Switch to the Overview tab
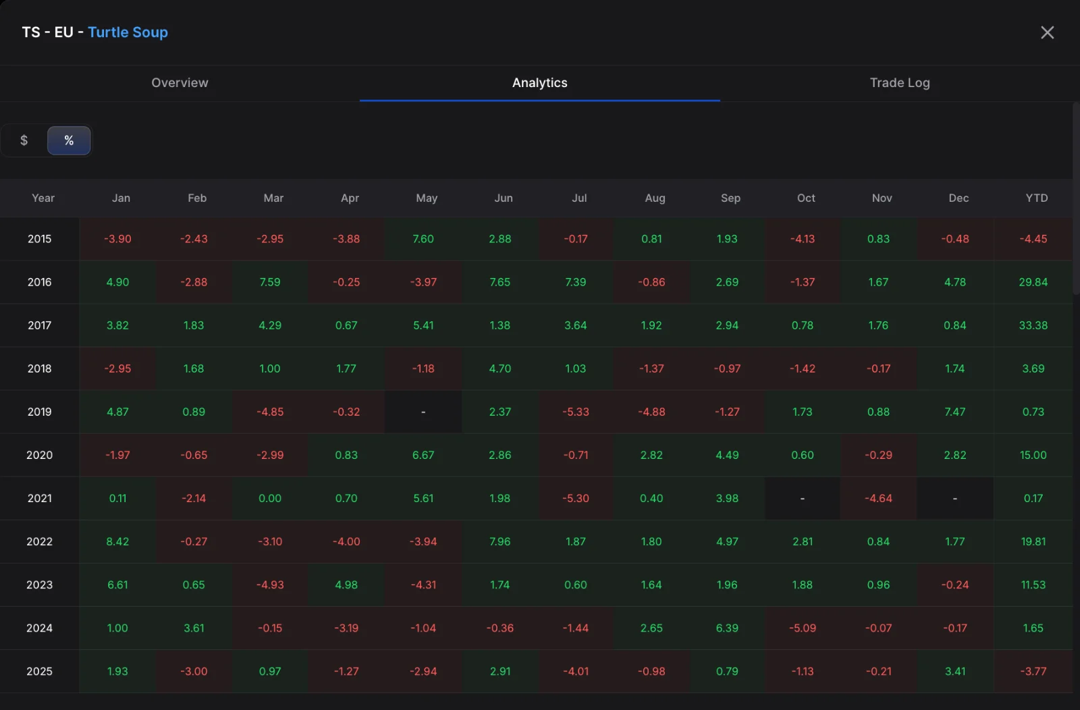 [180, 83]
